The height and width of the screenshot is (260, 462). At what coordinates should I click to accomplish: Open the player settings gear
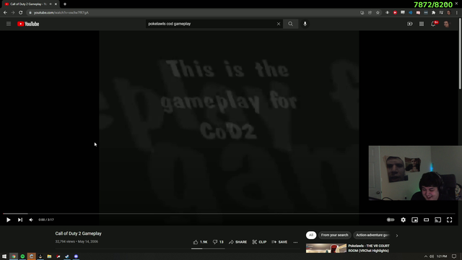[403, 220]
